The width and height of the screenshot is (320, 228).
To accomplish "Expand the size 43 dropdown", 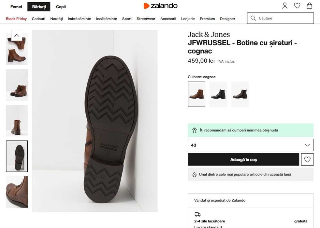I will coord(250,145).
